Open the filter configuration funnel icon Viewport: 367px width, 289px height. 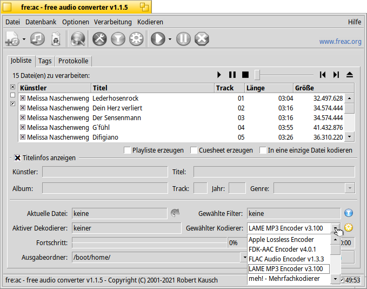click(x=118, y=39)
